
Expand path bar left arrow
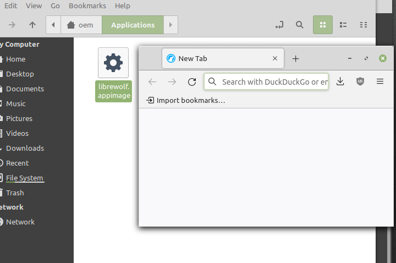[53, 25]
